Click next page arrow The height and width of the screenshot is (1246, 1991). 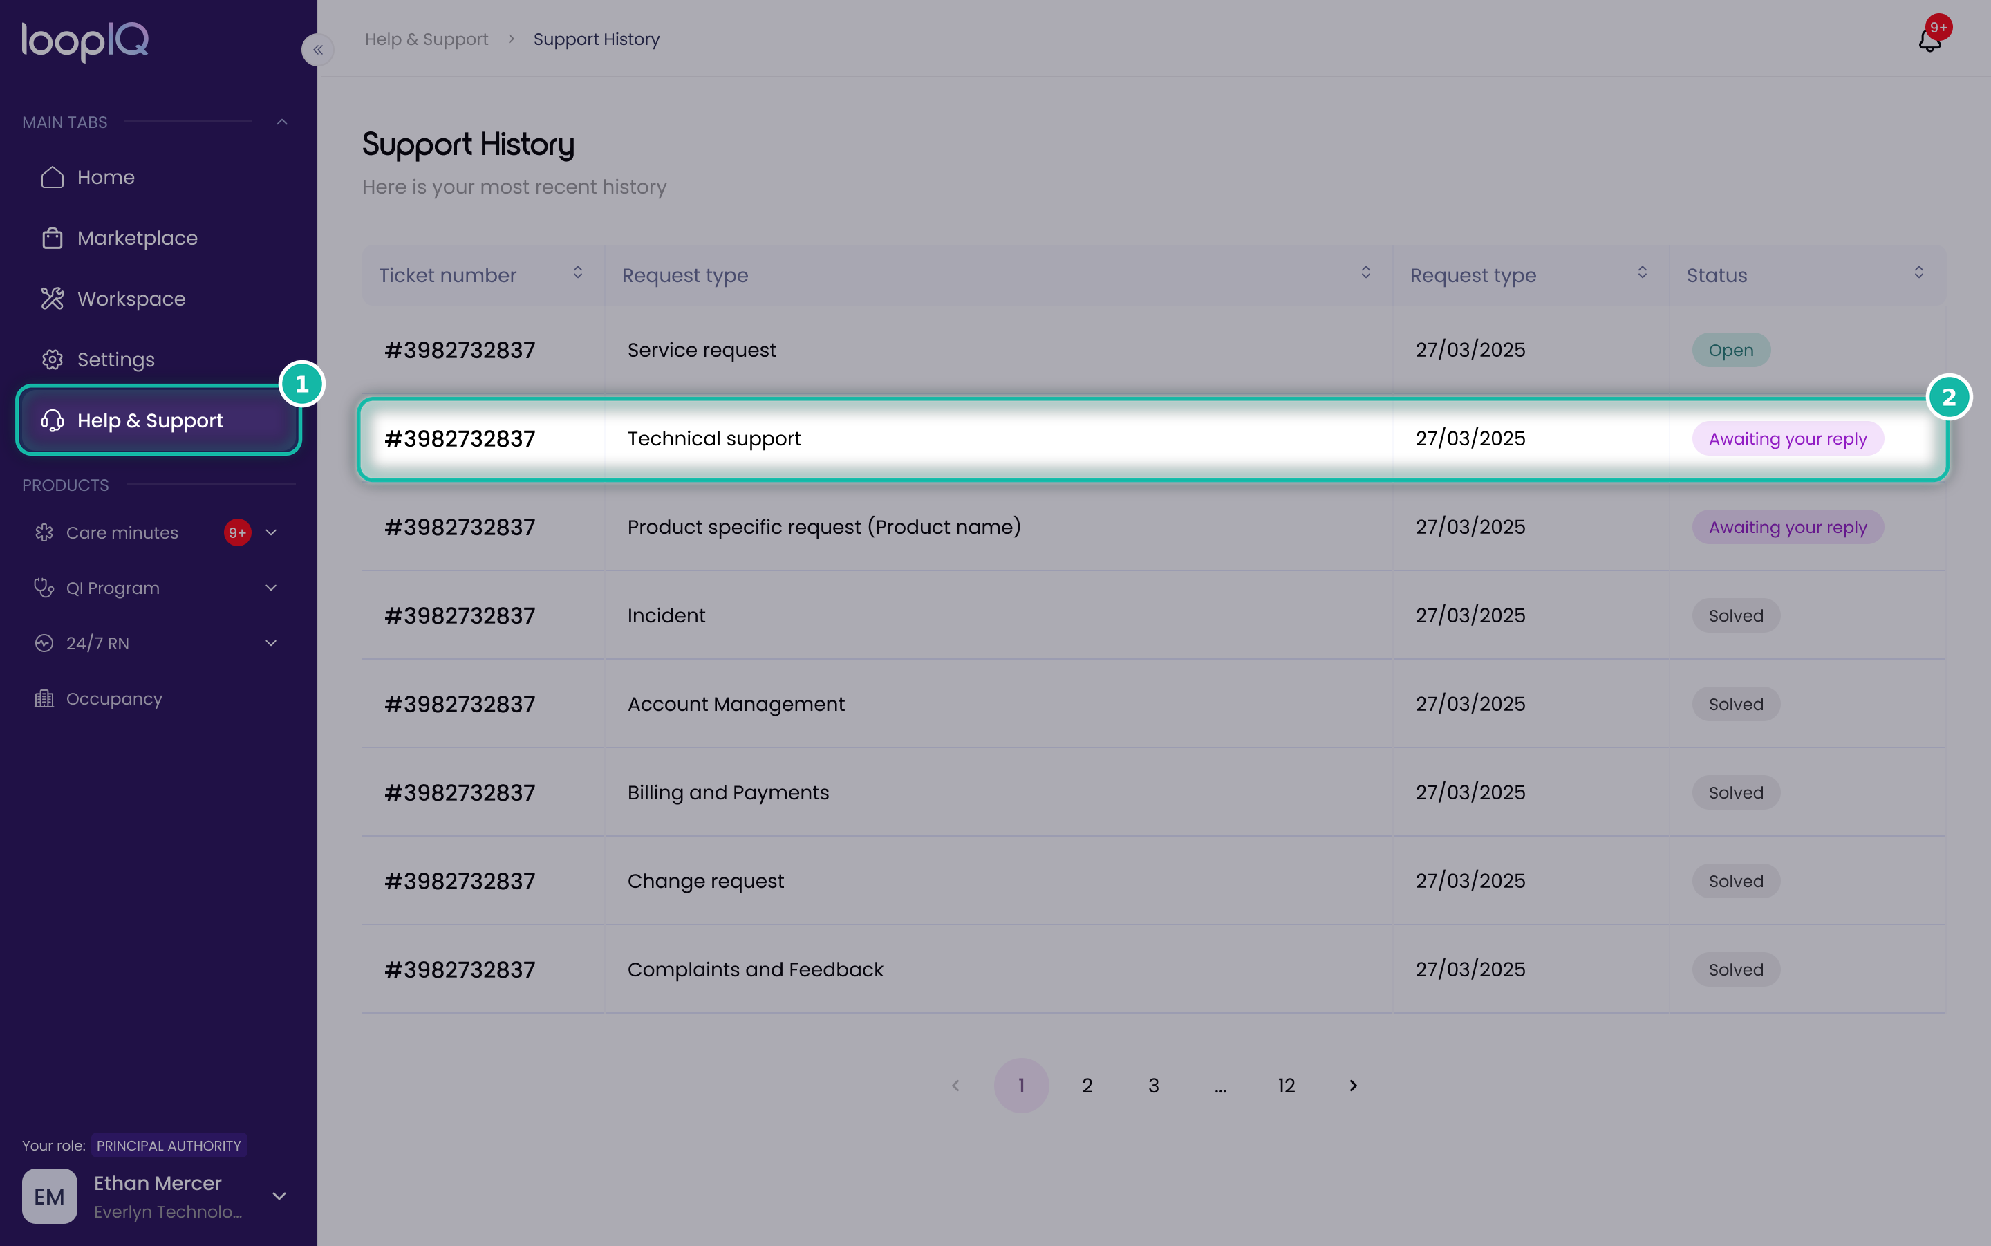coord(1353,1086)
